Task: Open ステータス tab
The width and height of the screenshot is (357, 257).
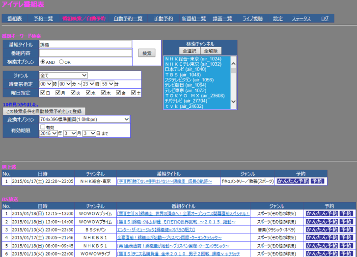Action: click(301, 19)
